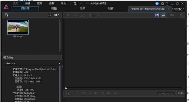Click the project display icon after 帮助
The image size is (189, 102).
click(75, 3)
